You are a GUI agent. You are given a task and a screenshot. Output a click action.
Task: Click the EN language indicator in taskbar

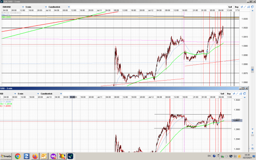point(209,156)
